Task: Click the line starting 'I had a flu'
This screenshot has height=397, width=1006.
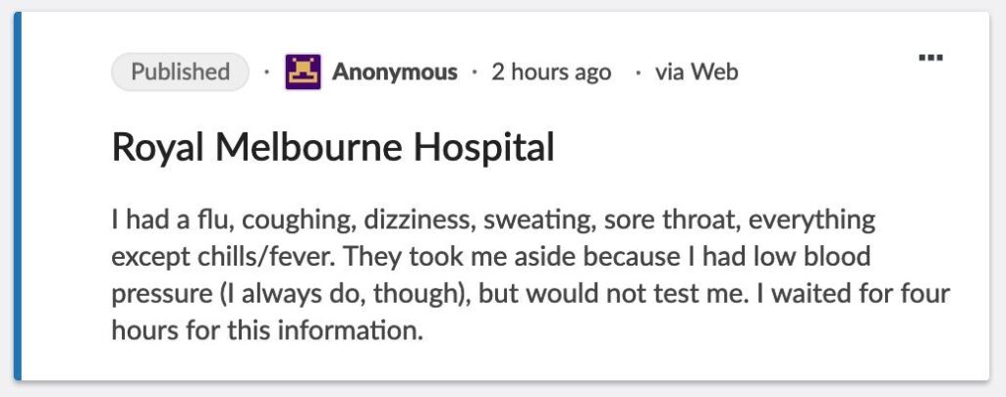Action: click(493, 218)
